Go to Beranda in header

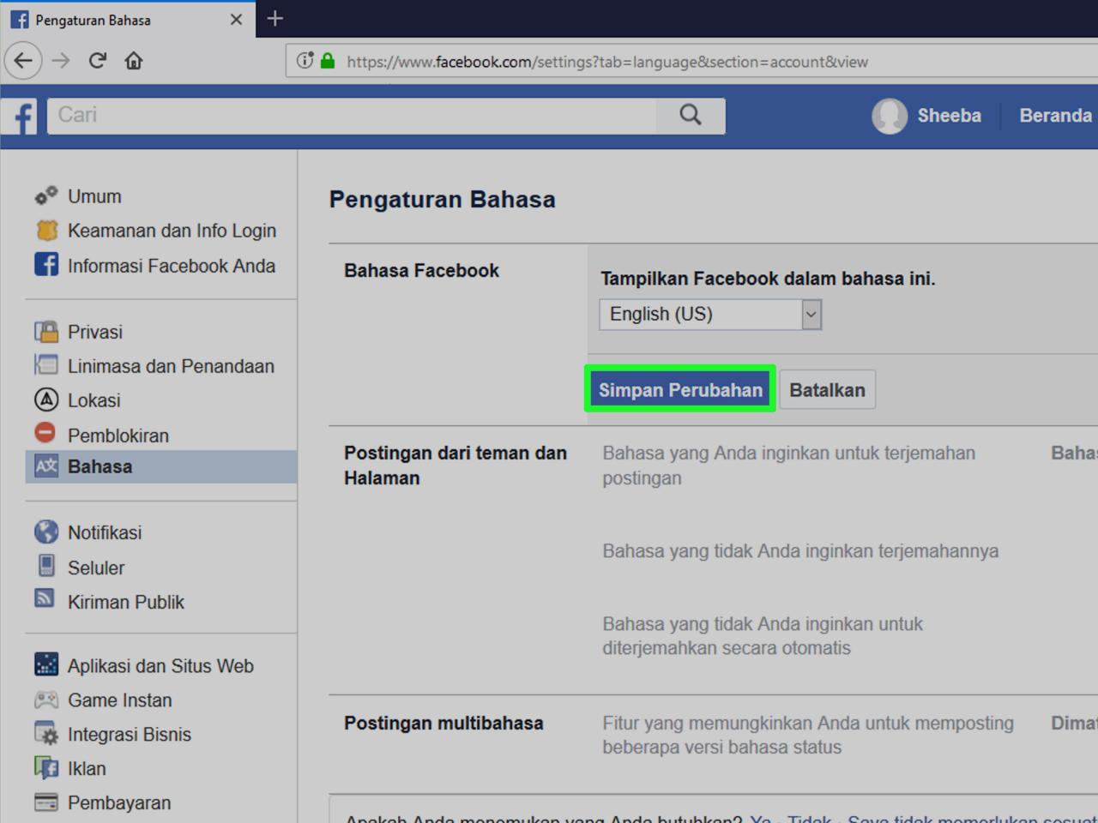click(1056, 116)
